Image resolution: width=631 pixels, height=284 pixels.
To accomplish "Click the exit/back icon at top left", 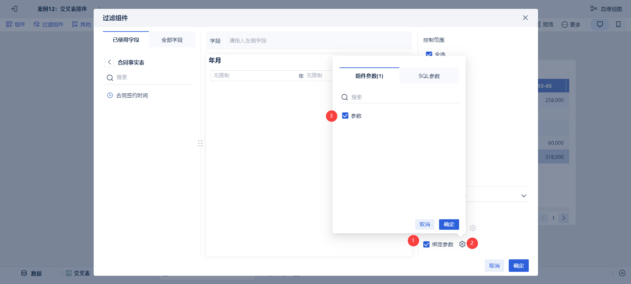I will click(x=14, y=9).
